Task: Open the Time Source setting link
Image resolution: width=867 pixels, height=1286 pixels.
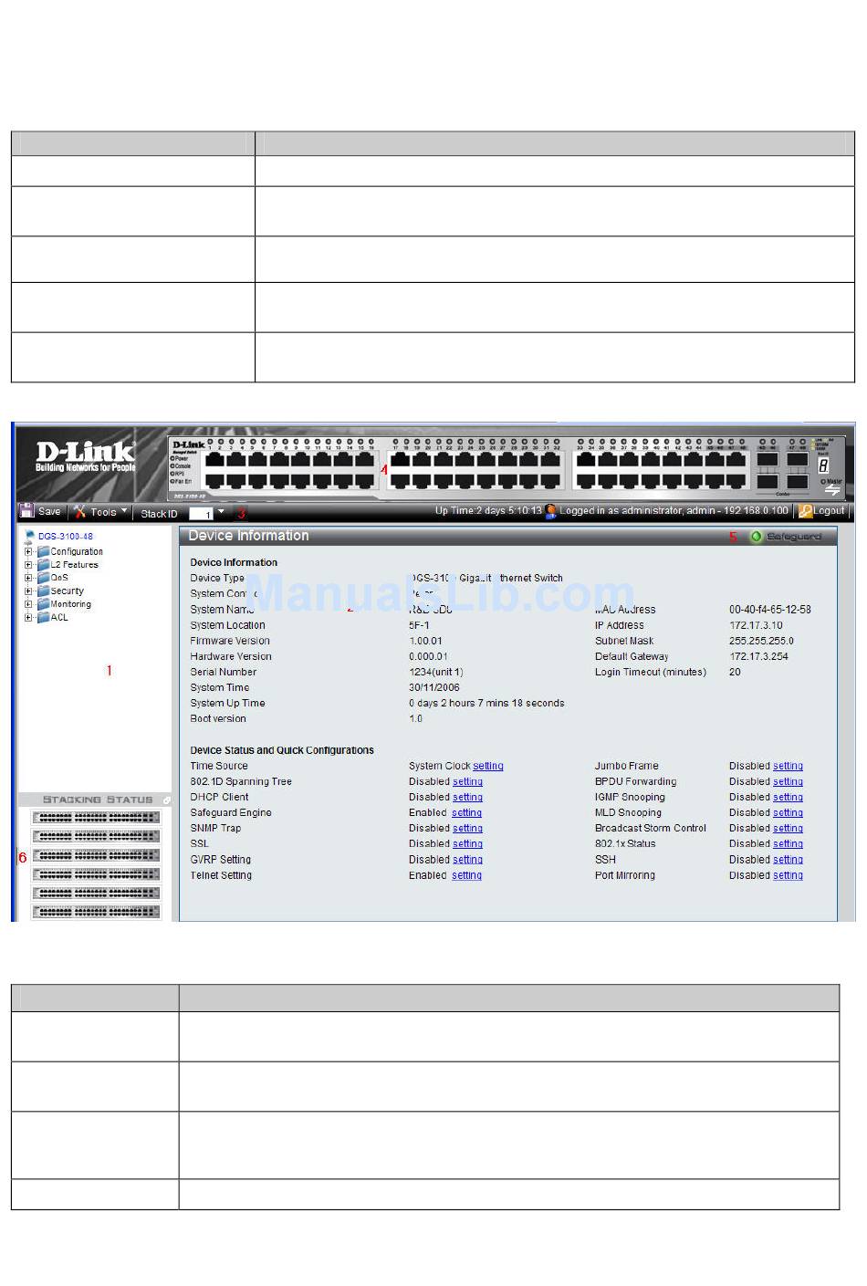Action: pyautogui.click(x=488, y=767)
